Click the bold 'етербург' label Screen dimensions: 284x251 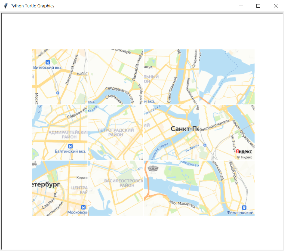point(46,184)
